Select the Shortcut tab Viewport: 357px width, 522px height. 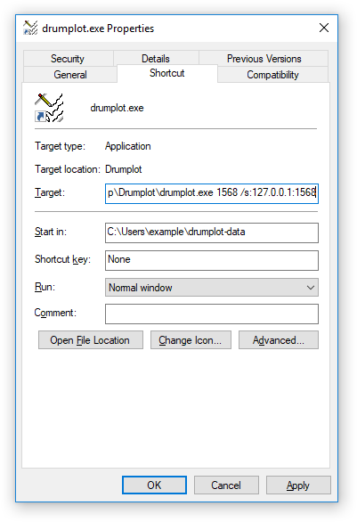167,73
